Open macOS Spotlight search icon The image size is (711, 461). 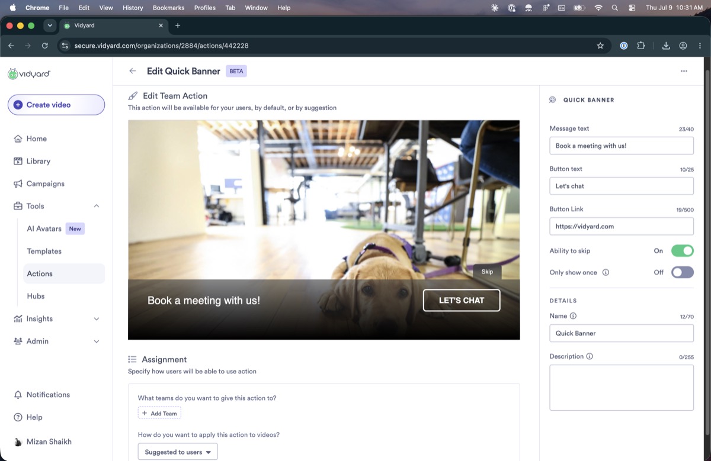click(614, 8)
